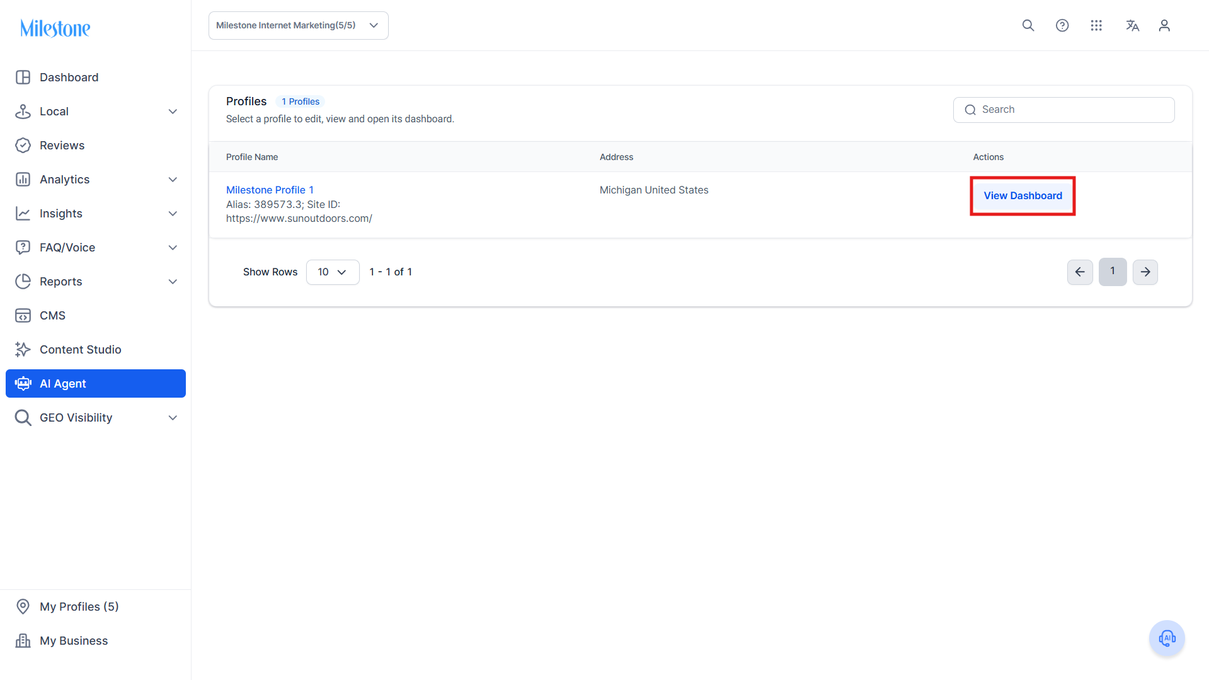
Task: Click the Alias: 389573.3; Site ID text
Action: (283, 204)
